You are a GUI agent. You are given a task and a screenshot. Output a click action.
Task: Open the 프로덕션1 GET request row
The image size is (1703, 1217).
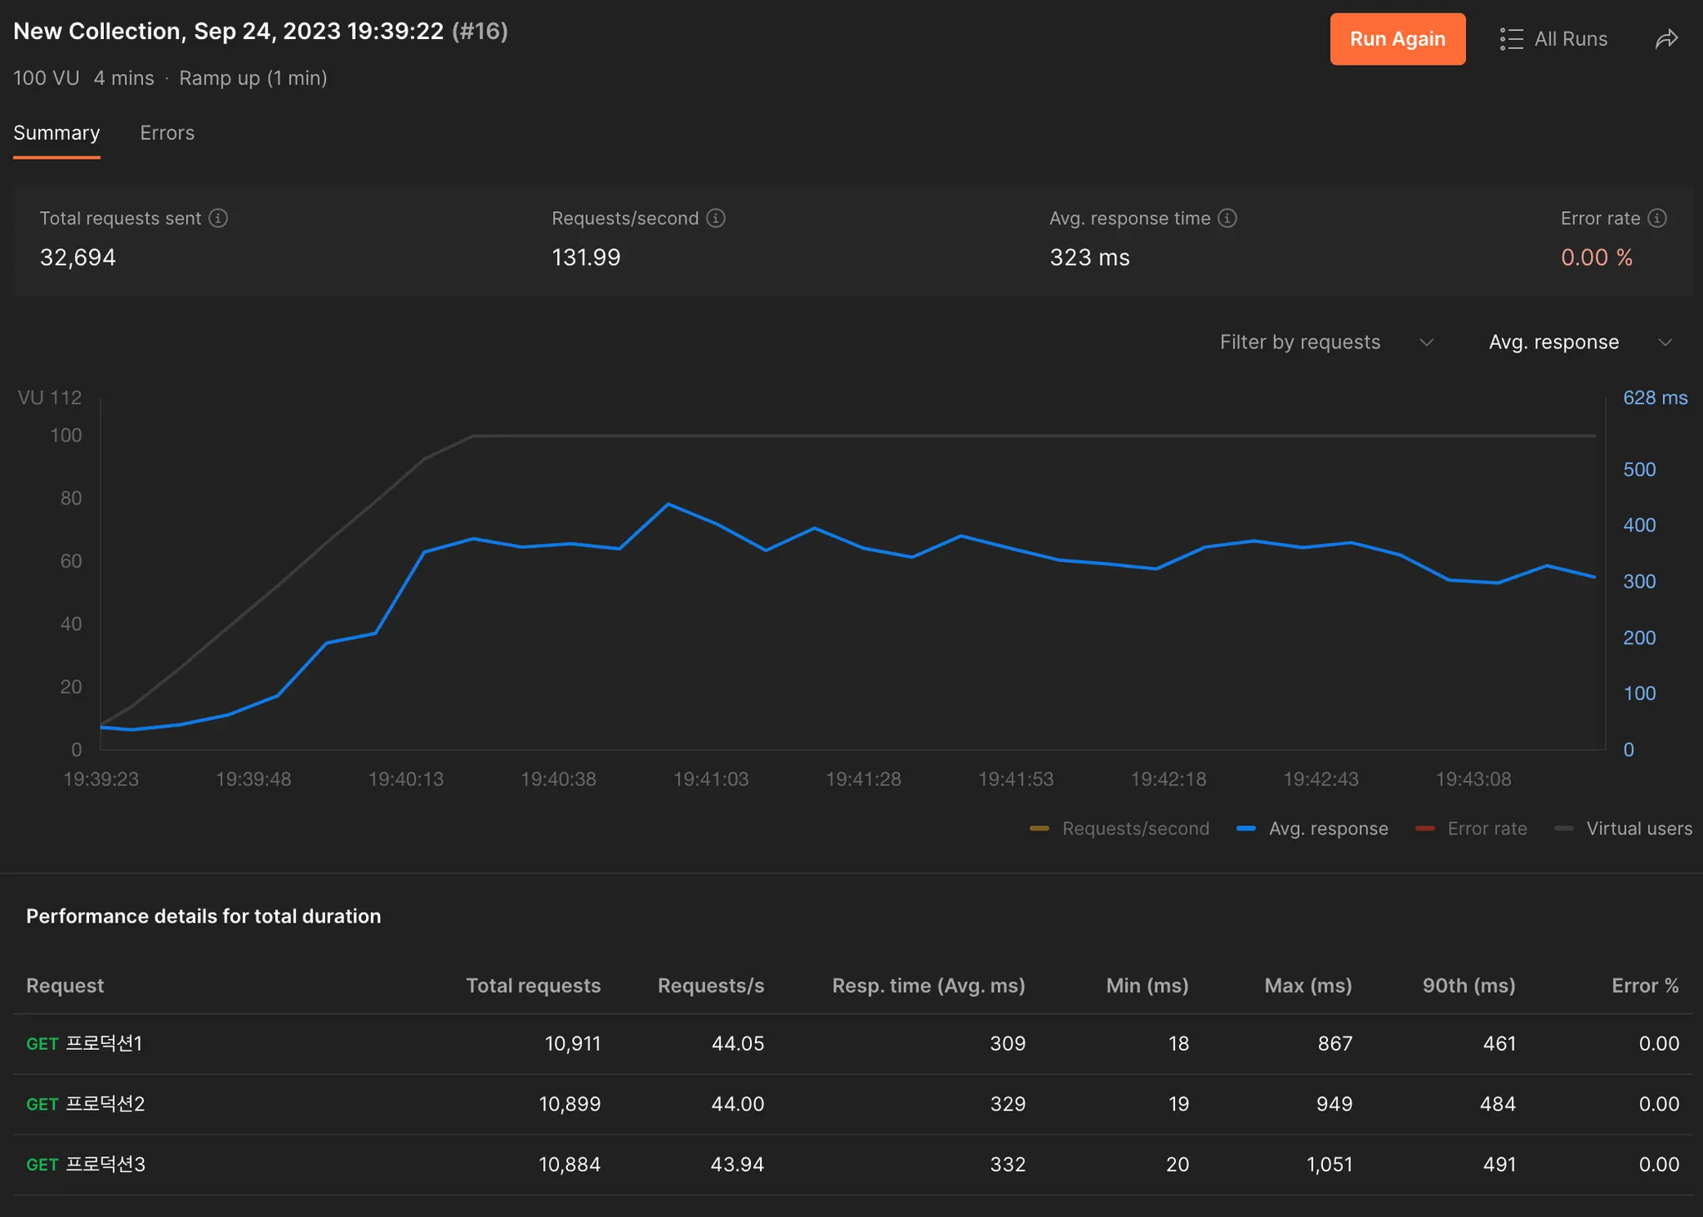[104, 1043]
